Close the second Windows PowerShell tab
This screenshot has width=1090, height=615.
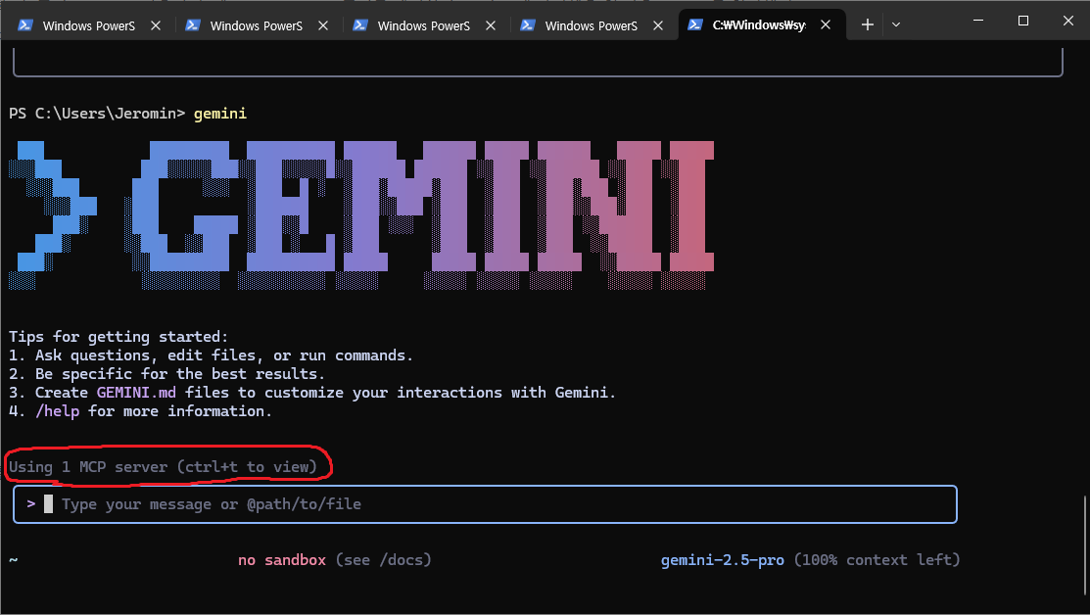[x=323, y=25]
